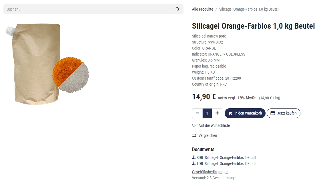
Task: Click the wishlist heart icon
Action: pos(194,125)
